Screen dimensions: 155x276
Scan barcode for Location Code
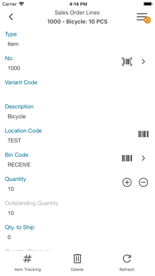(144, 134)
